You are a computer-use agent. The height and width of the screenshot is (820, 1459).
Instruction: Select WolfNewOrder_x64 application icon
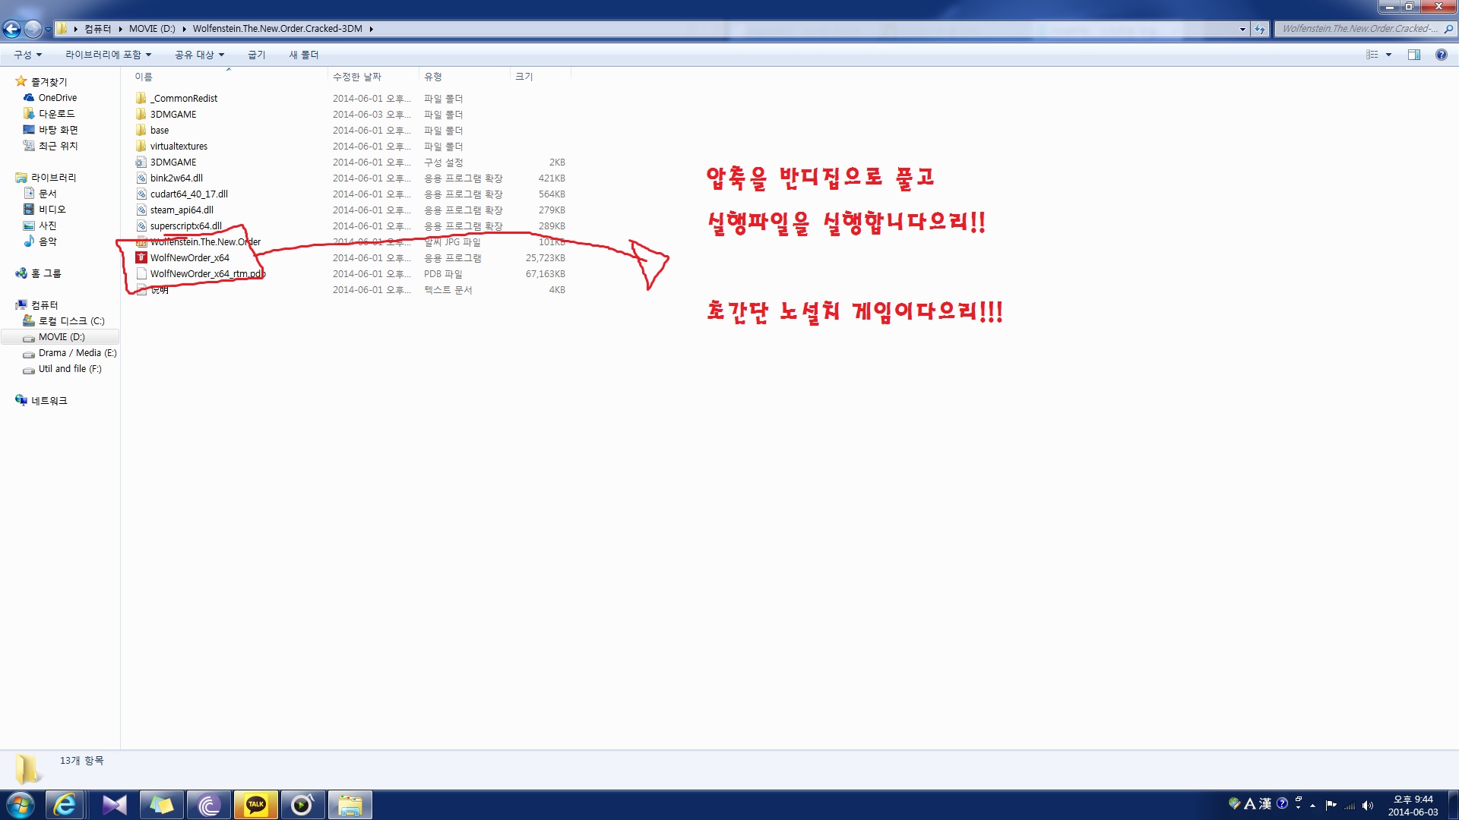coord(141,257)
